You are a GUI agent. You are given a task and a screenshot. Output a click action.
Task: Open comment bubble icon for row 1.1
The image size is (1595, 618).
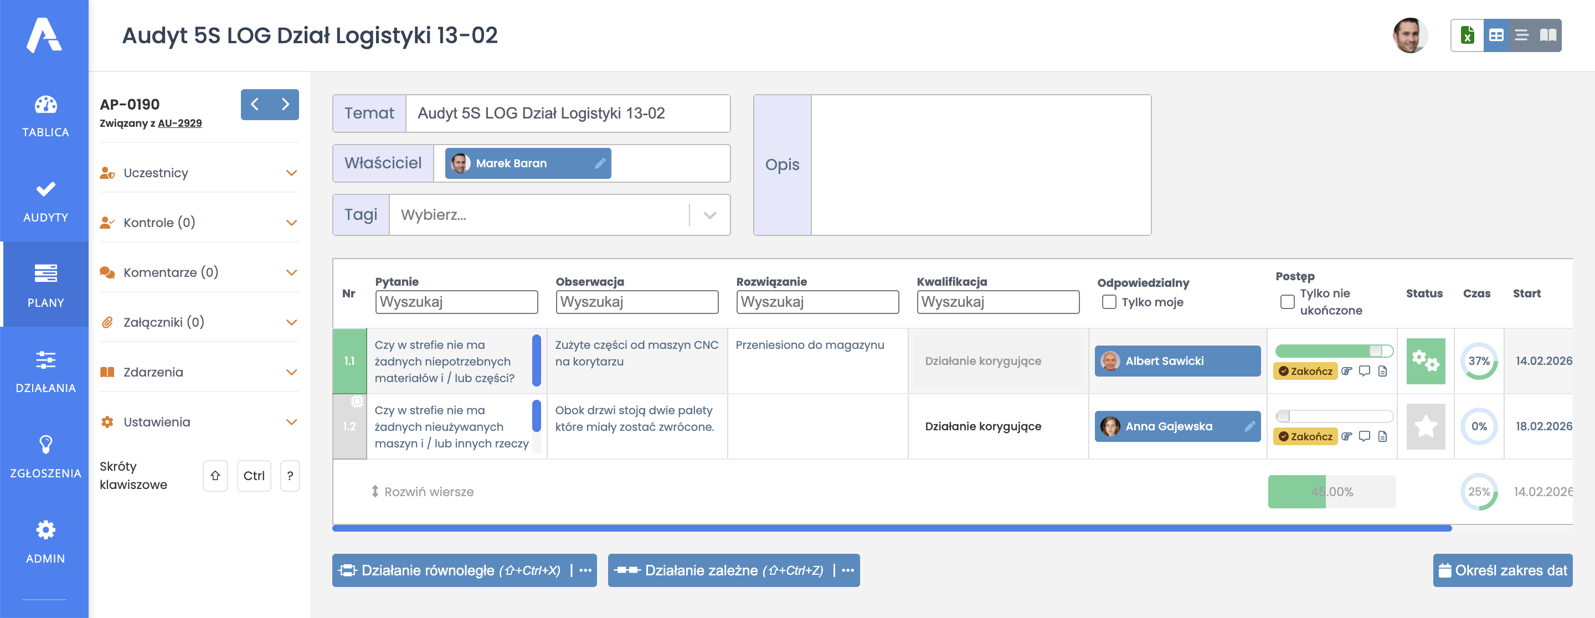1364,371
